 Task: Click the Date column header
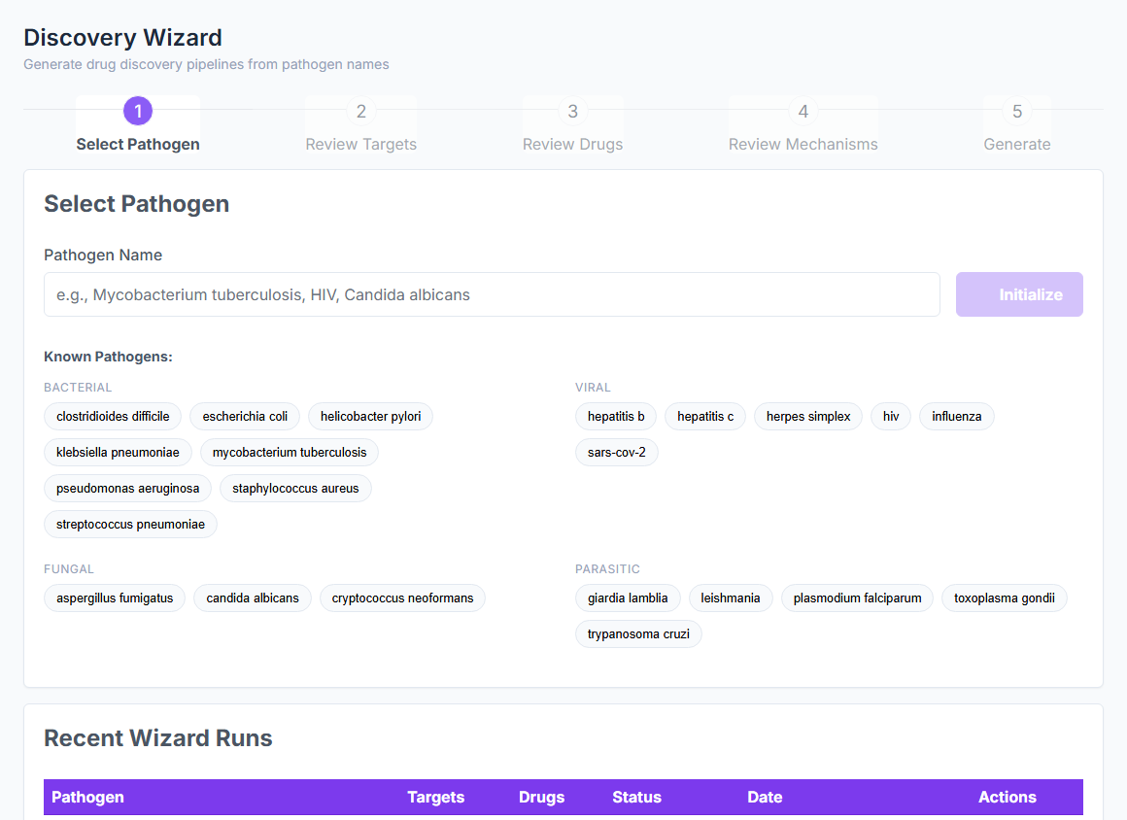[x=765, y=797]
